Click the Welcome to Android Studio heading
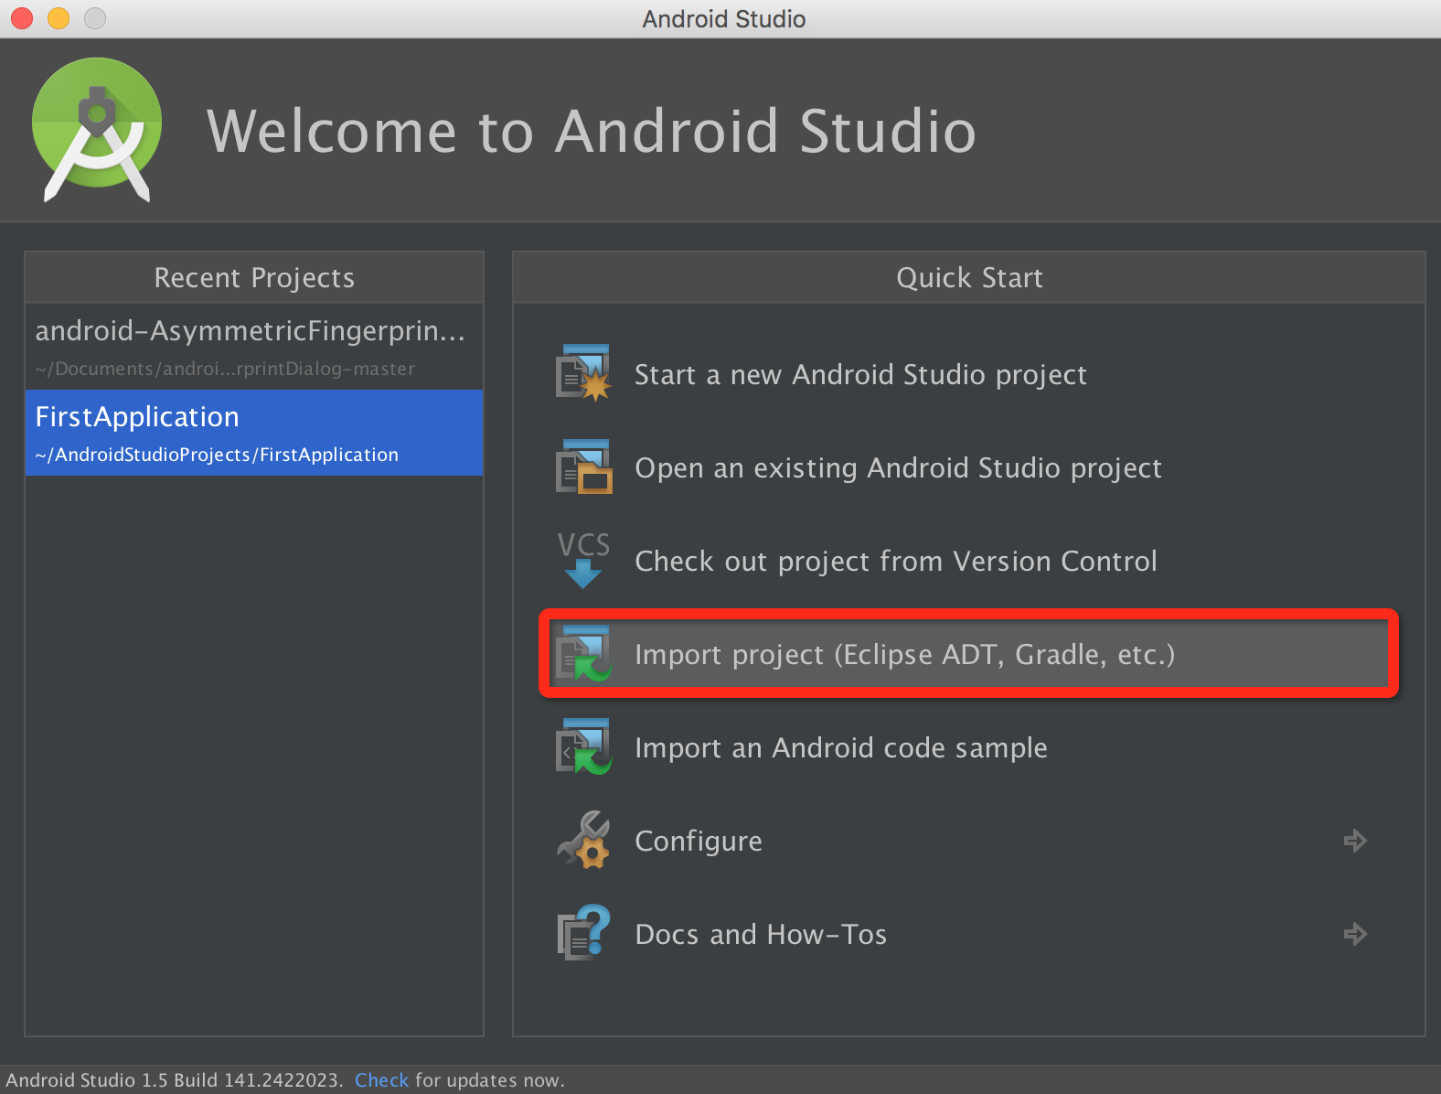The image size is (1441, 1094). tap(592, 131)
